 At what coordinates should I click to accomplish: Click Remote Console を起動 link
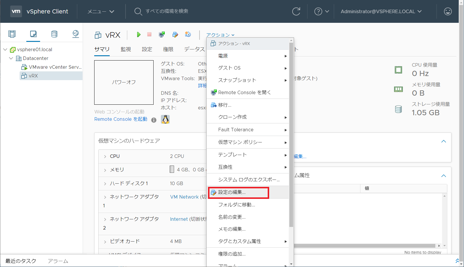point(121,119)
